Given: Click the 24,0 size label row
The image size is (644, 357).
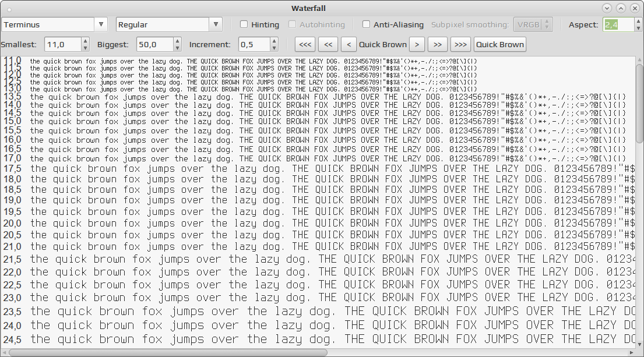Looking at the screenshot, I should tap(12, 326).
